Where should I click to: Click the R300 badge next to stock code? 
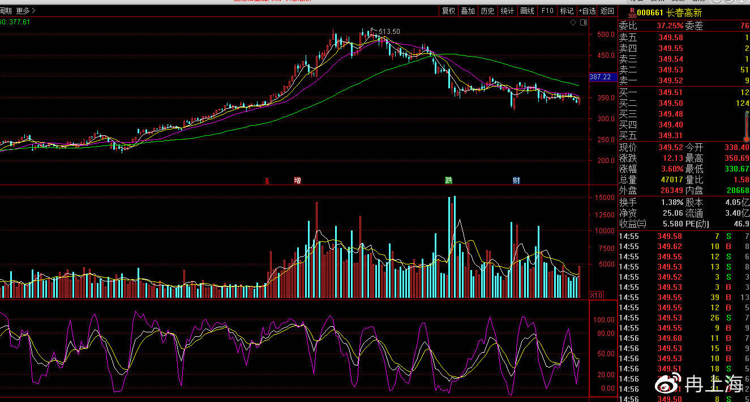point(632,12)
